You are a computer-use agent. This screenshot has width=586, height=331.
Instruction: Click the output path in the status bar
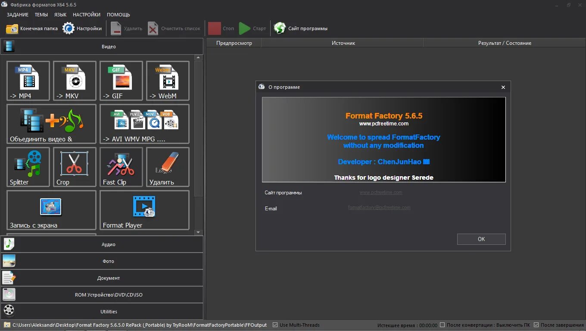click(140, 325)
